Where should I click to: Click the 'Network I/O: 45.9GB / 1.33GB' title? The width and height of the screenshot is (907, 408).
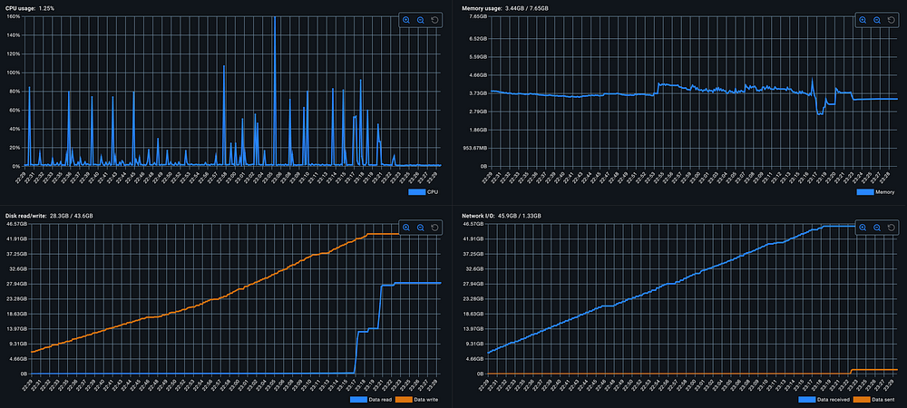(502, 216)
